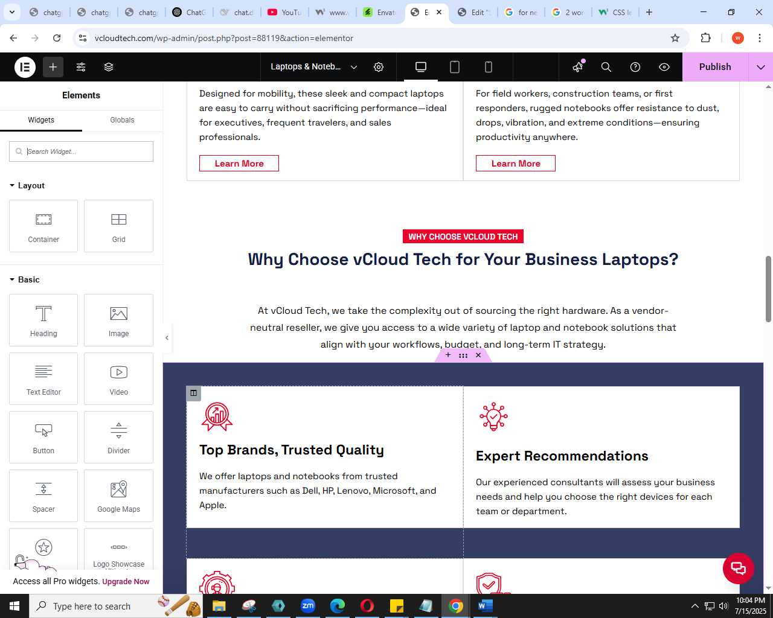Image resolution: width=773 pixels, height=618 pixels.
Task: Open What's New megaphone icon
Action: pos(578,67)
